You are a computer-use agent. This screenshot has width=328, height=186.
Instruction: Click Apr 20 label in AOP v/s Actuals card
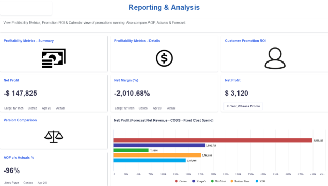coord(42,183)
